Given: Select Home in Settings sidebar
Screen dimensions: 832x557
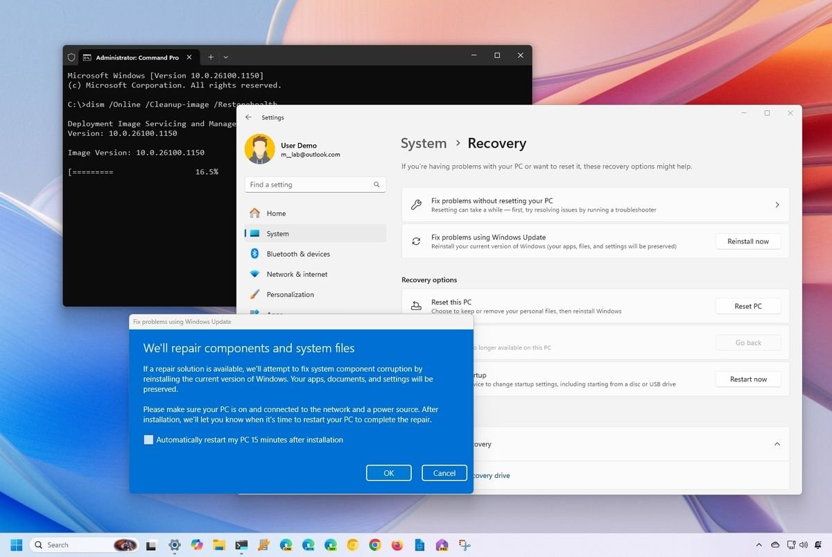Looking at the screenshot, I should [x=315, y=213].
